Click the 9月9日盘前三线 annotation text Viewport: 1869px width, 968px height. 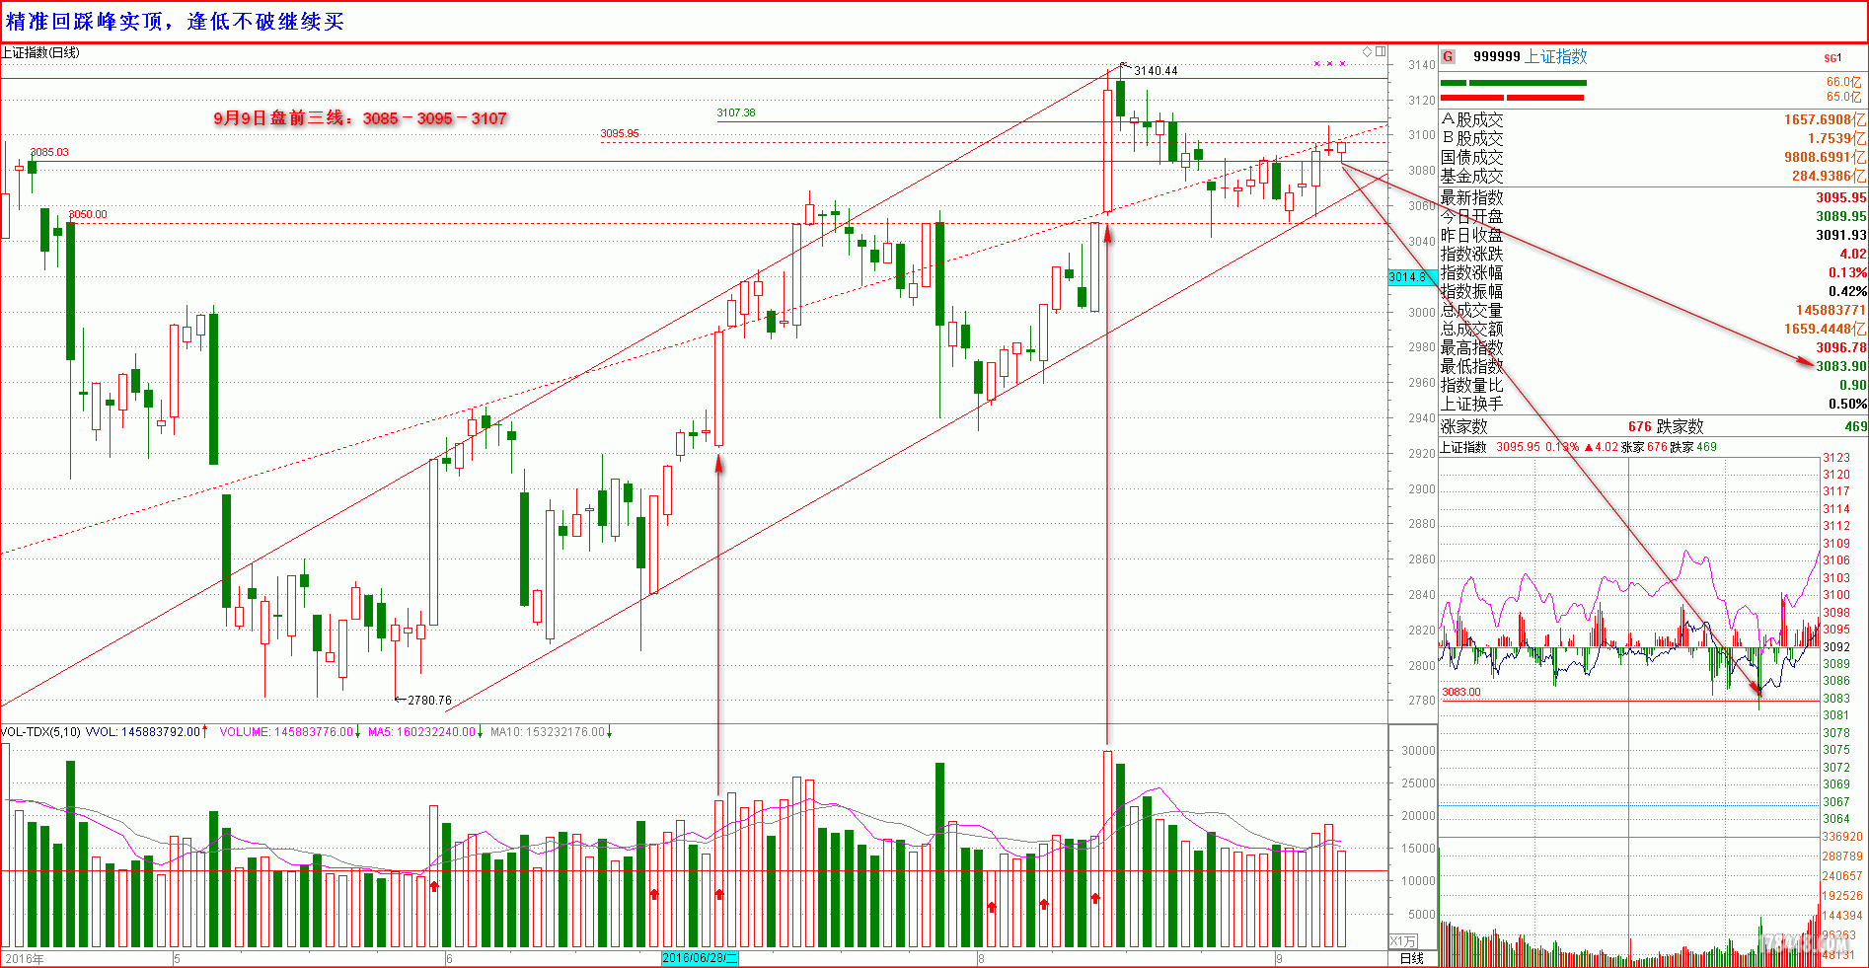[x=360, y=118]
